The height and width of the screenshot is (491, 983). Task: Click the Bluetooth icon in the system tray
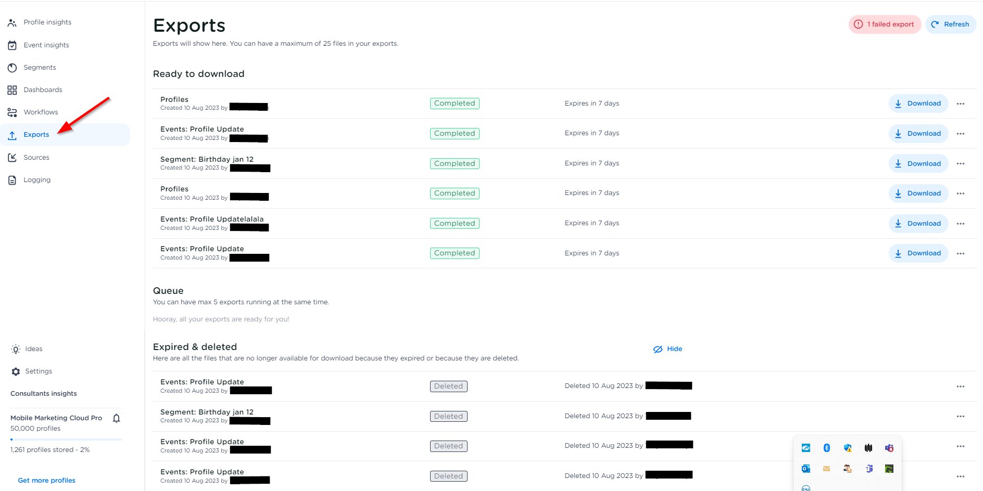click(826, 448)
